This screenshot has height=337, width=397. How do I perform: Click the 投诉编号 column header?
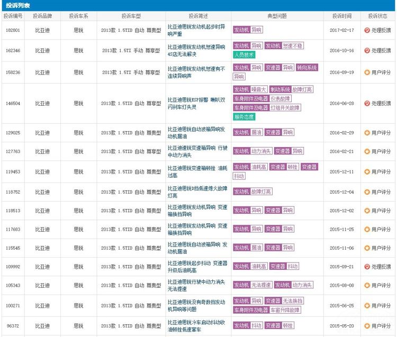[13, 16]
